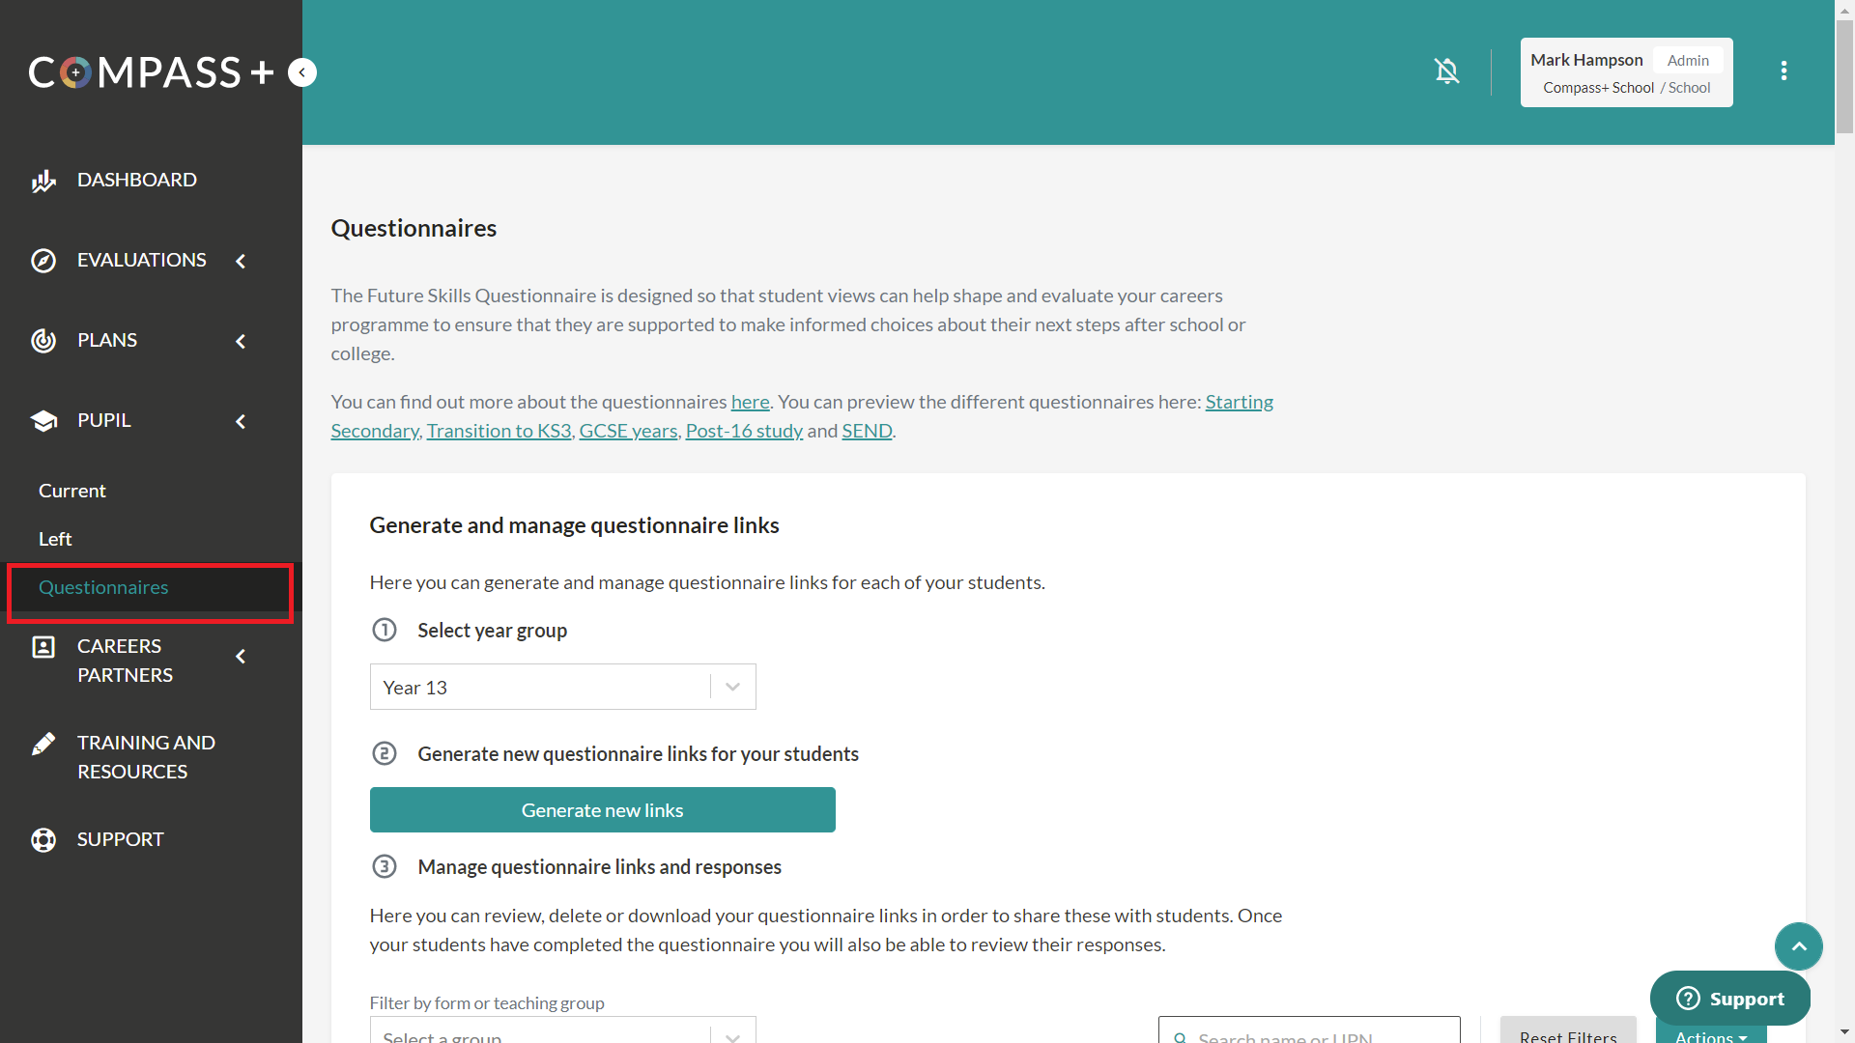Image resolution: width=1855 pixels, height=1043 pixels.
Task: Open the GCSE years questionnaire link
Action: tap(628, 431)
